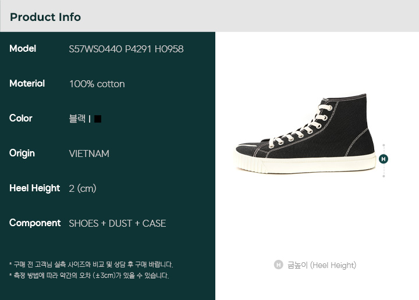Screen dimensions: 419x300
Task: Click the gray H icon in the legend
Action: coord(278,265)
